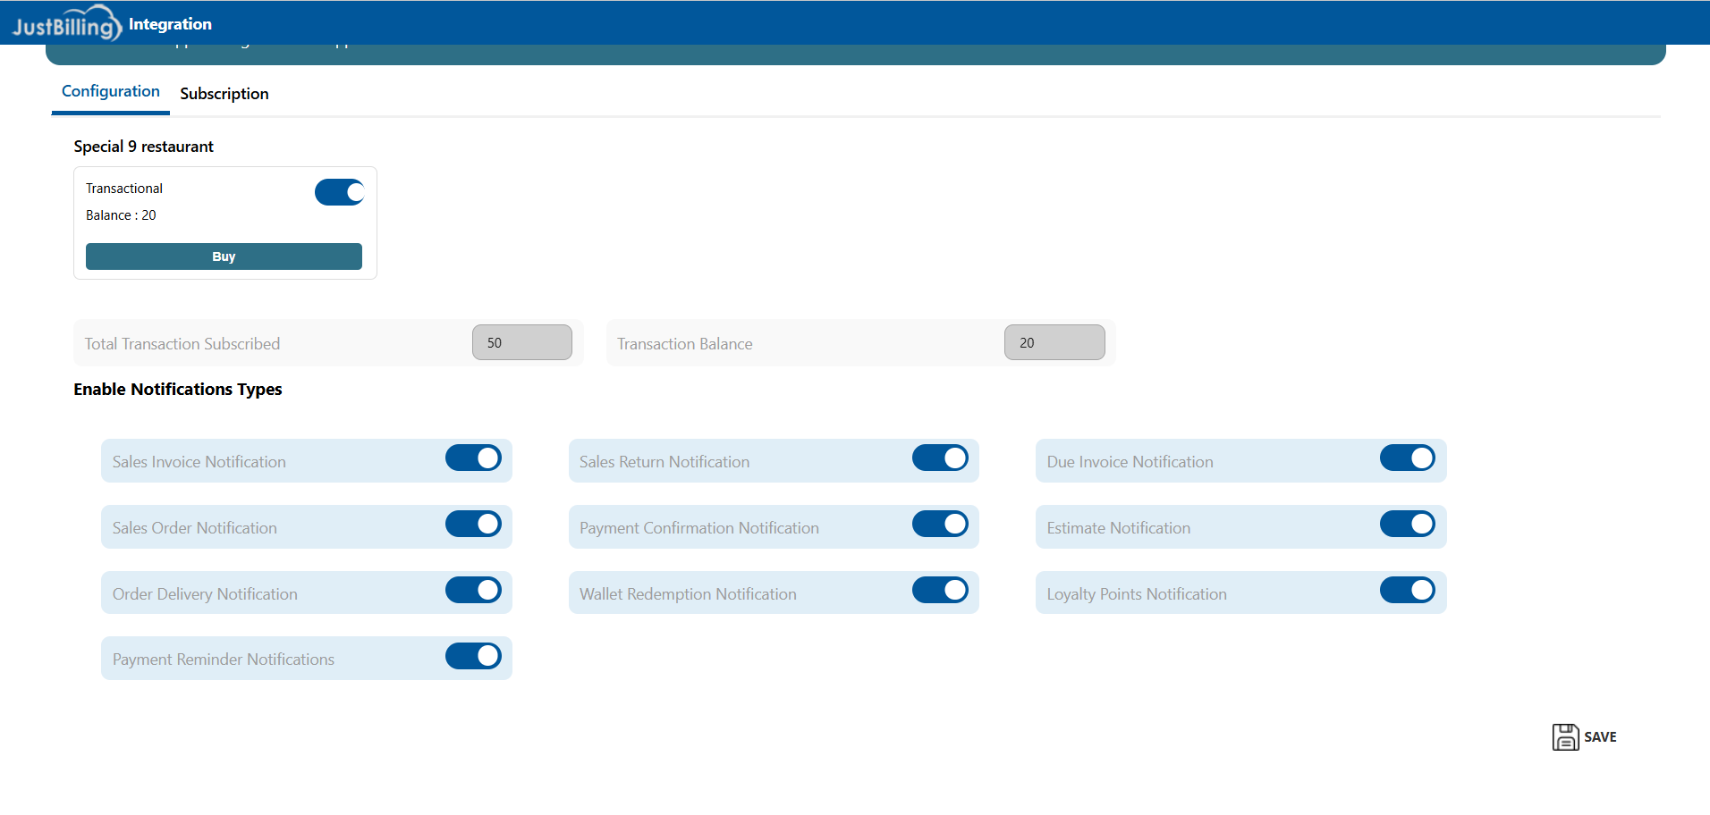Disable Payment Reminder Notifications
This screenshot has height=815, width=1710.
click(x=473, y=657)
